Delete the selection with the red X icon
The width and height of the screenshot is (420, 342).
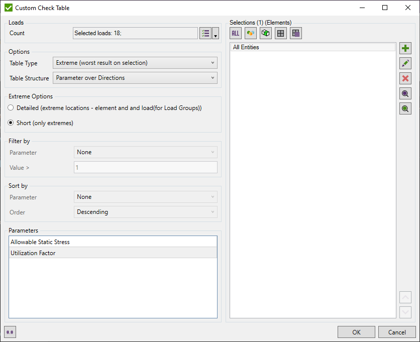tap(405, 78)
